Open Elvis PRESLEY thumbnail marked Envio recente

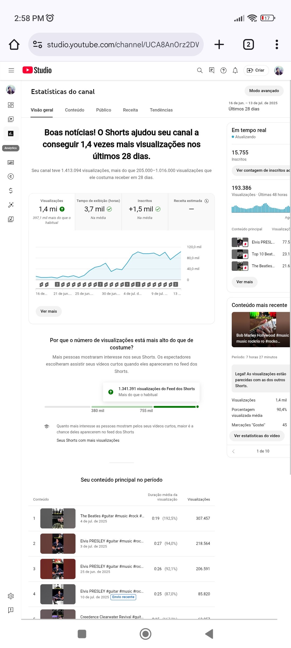click(58, 594)
